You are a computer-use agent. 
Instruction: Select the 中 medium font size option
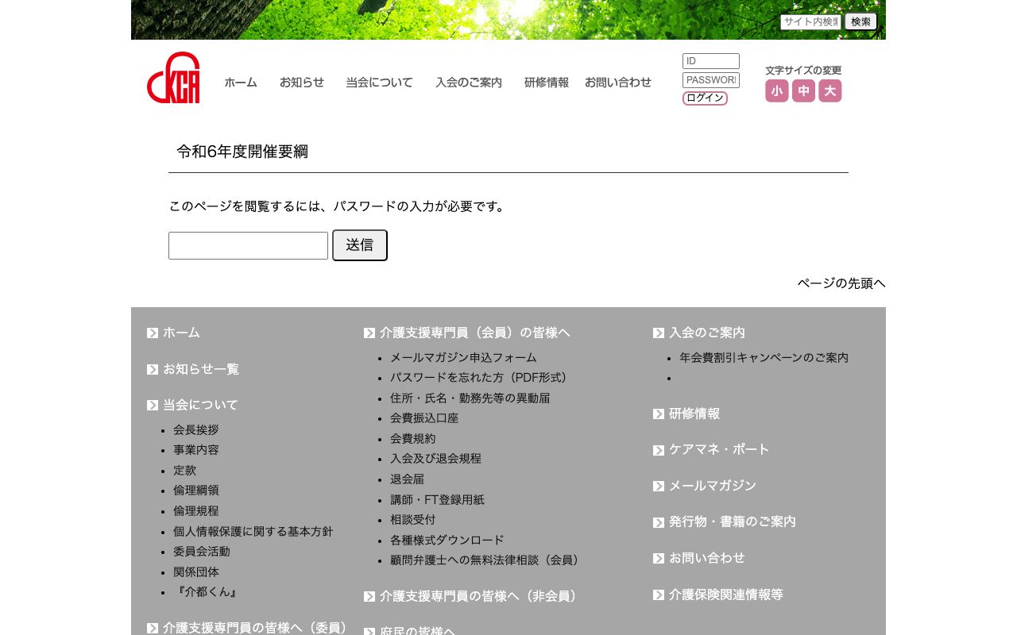(x=803, y=90)
